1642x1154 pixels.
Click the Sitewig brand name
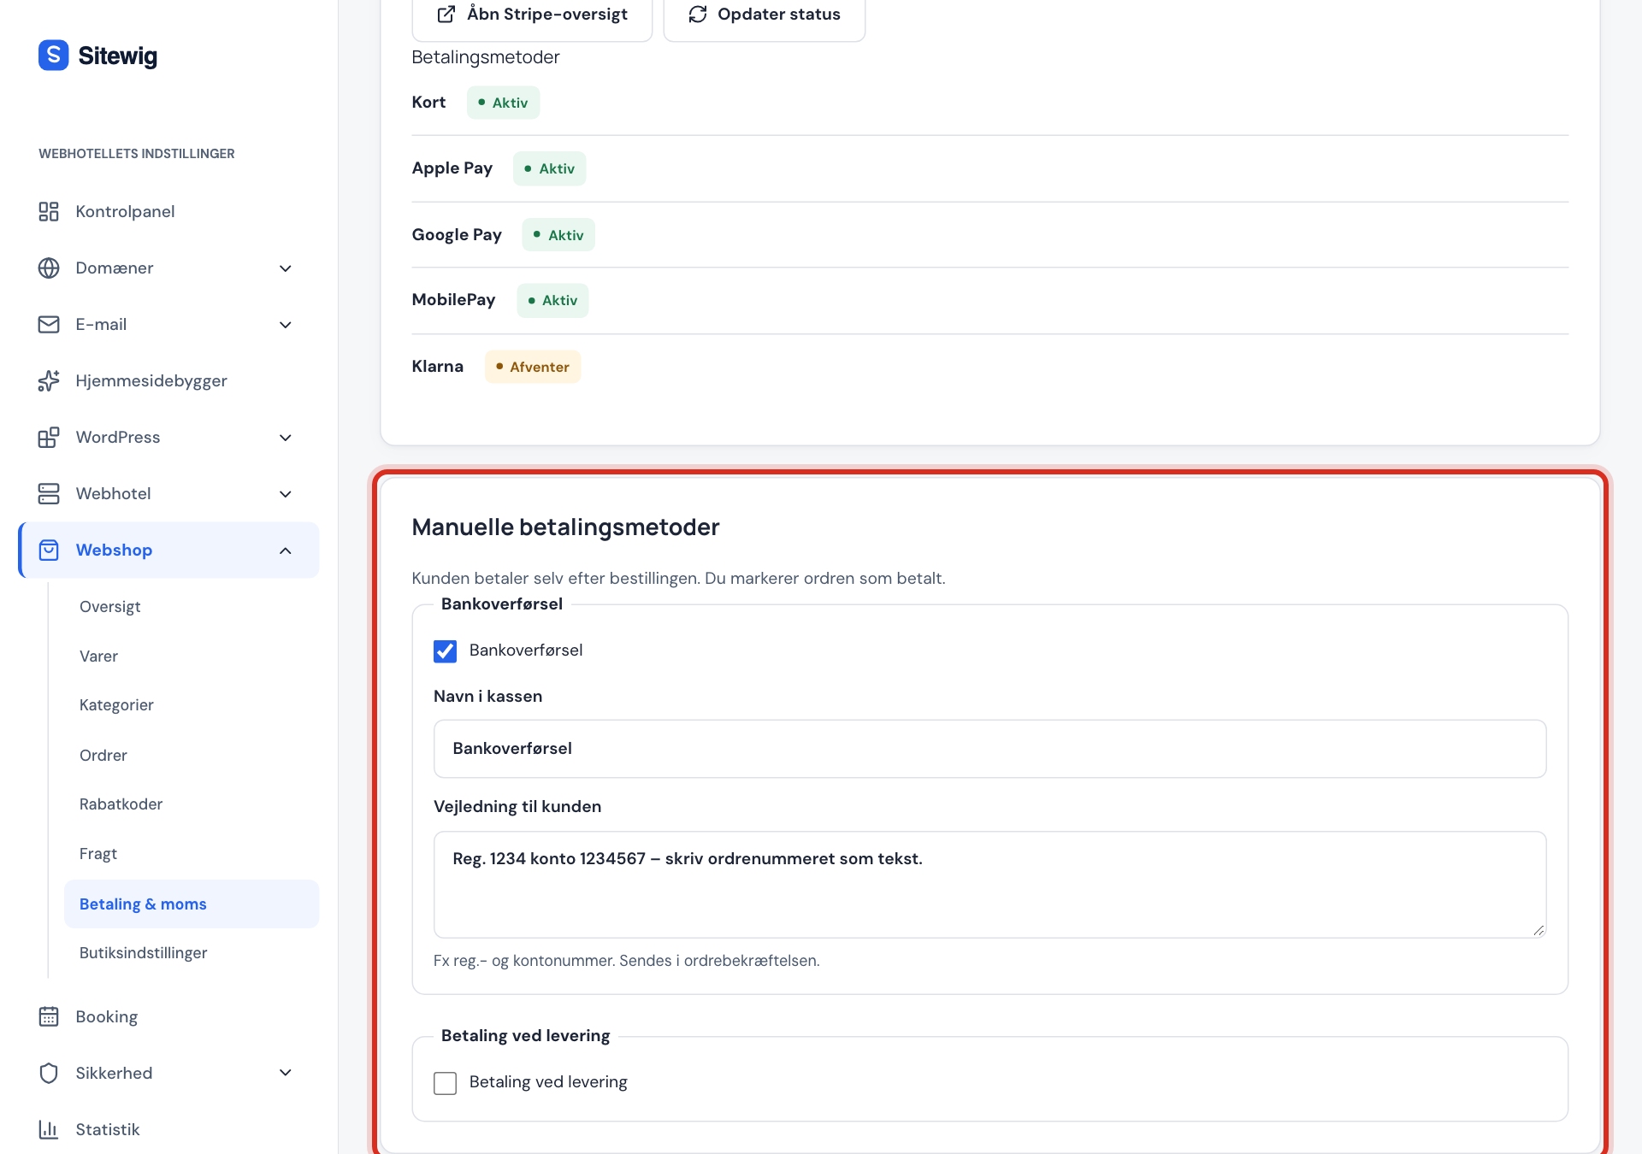pyautogui.click(x=118, y=56)
